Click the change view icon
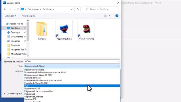The height and width of the screenshot is (102, 181). [x=105, y=16]
